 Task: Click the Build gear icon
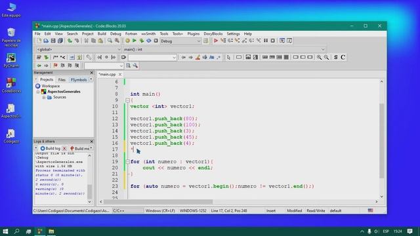coord(127,41)
